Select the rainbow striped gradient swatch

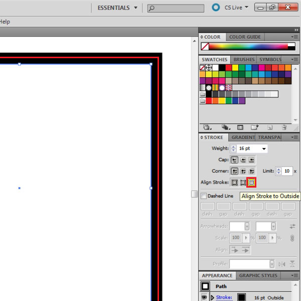(x=215, y=87)
